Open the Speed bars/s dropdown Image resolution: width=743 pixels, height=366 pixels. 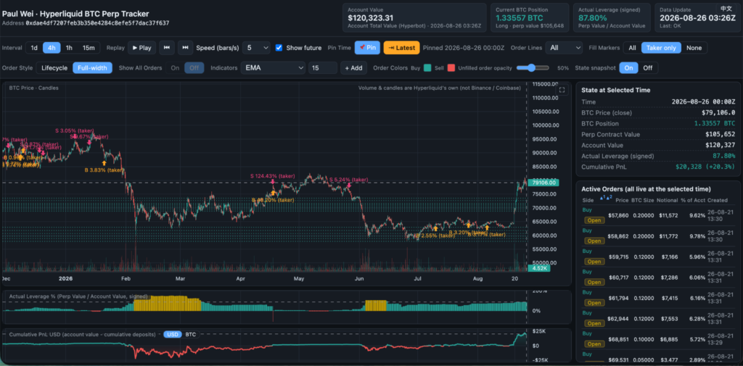pos(256,48)
